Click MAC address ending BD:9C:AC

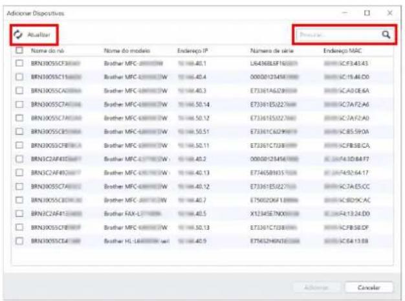coord(347,200)
